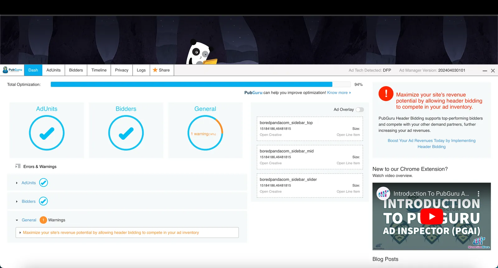Viewport: 498px width, 268px height.
Task: Open Creative for boredpandacom_sidebar_mid
Action: click(271, 163)
